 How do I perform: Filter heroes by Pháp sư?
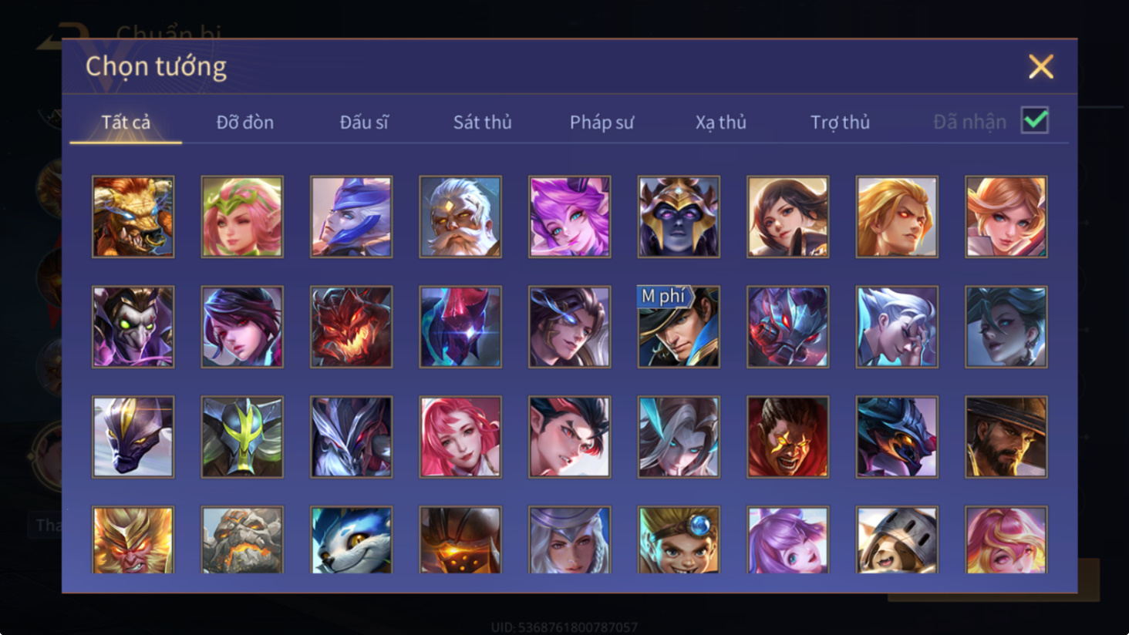coord(602,122)
